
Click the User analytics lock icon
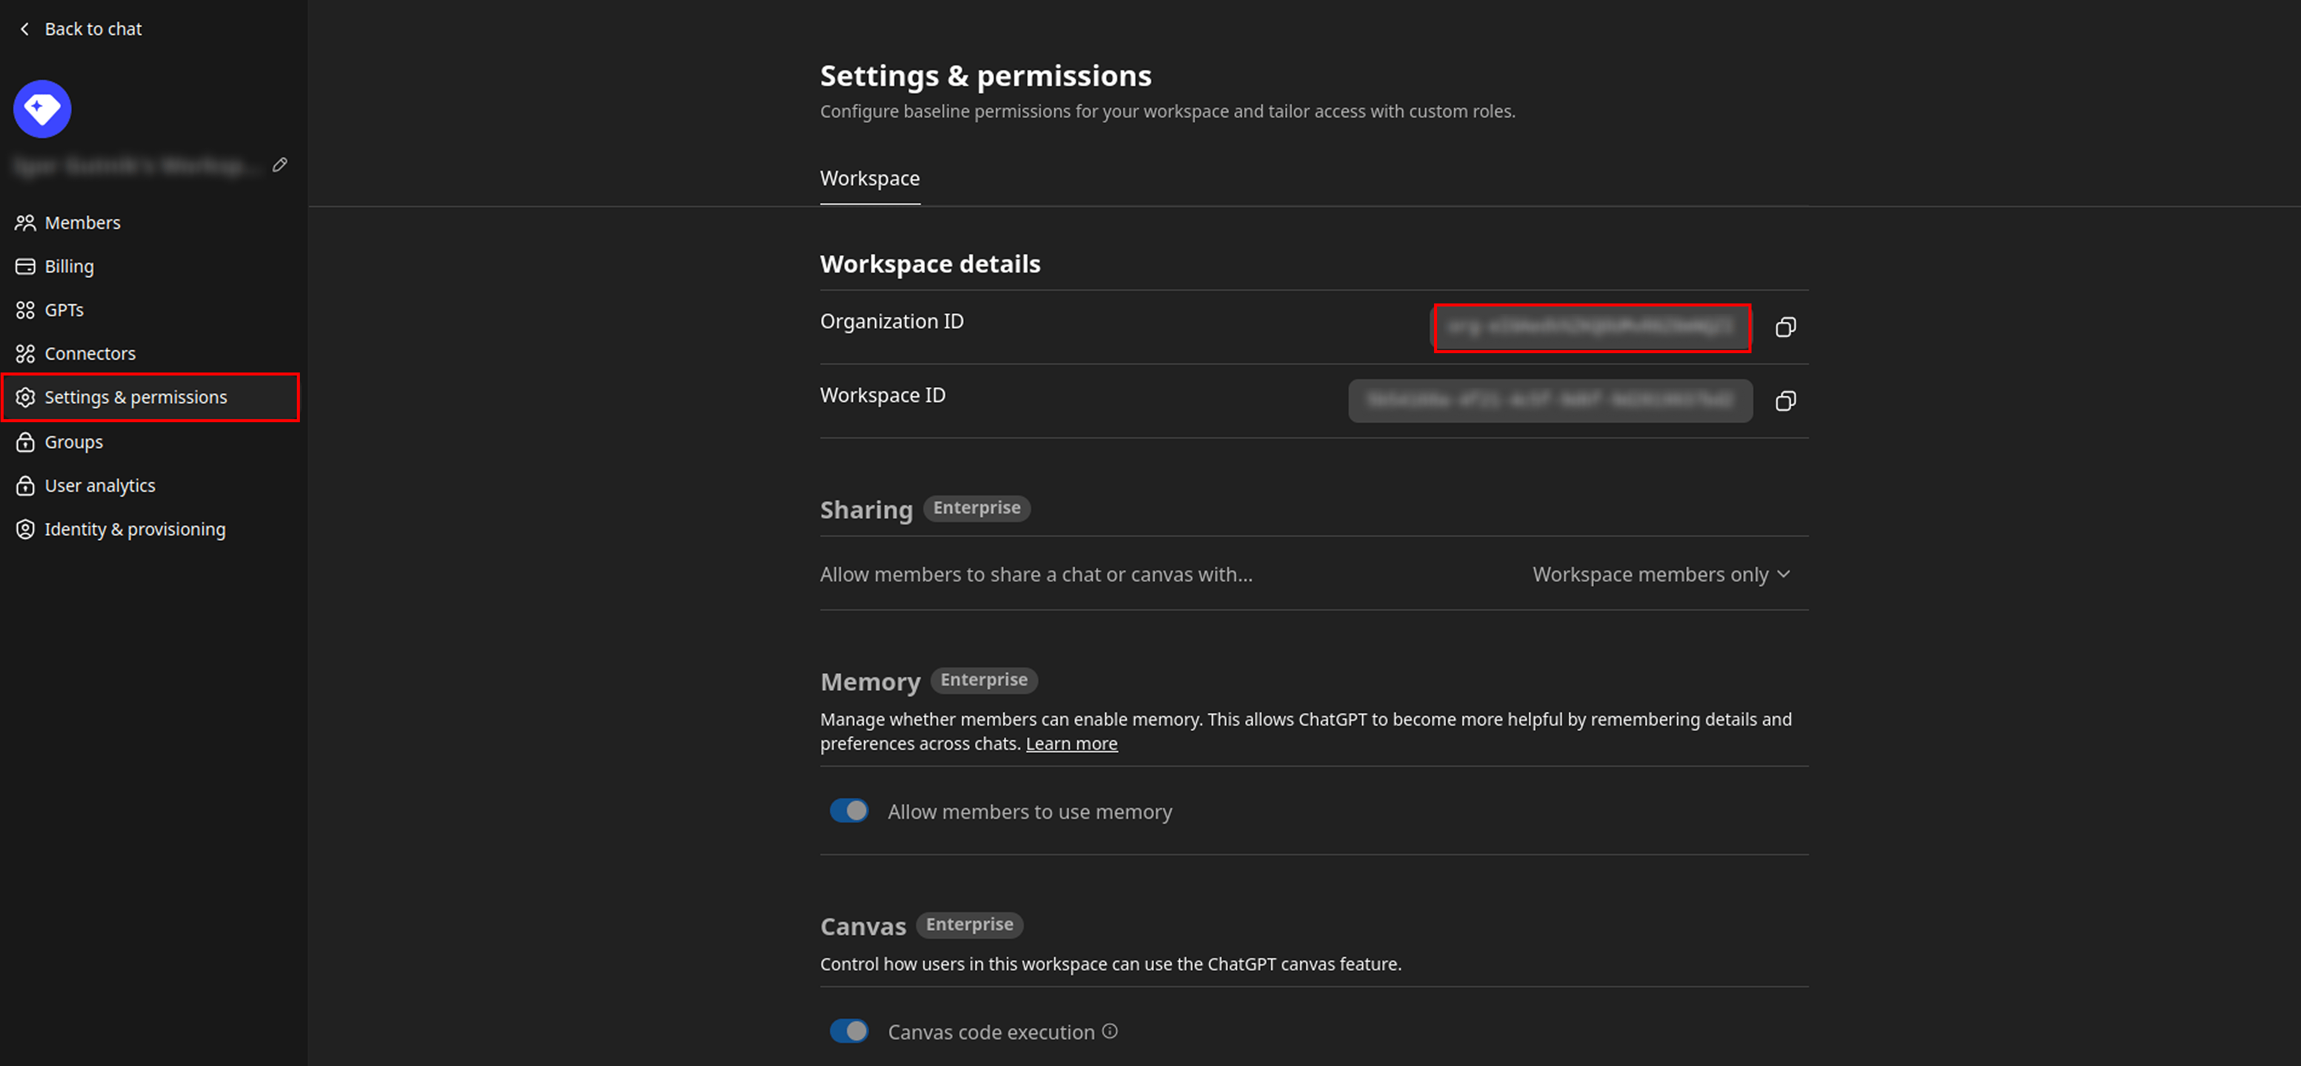(25, 486)
